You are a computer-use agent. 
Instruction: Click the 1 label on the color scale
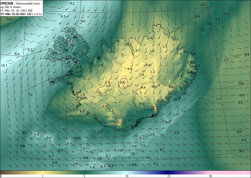pos(43,176)
